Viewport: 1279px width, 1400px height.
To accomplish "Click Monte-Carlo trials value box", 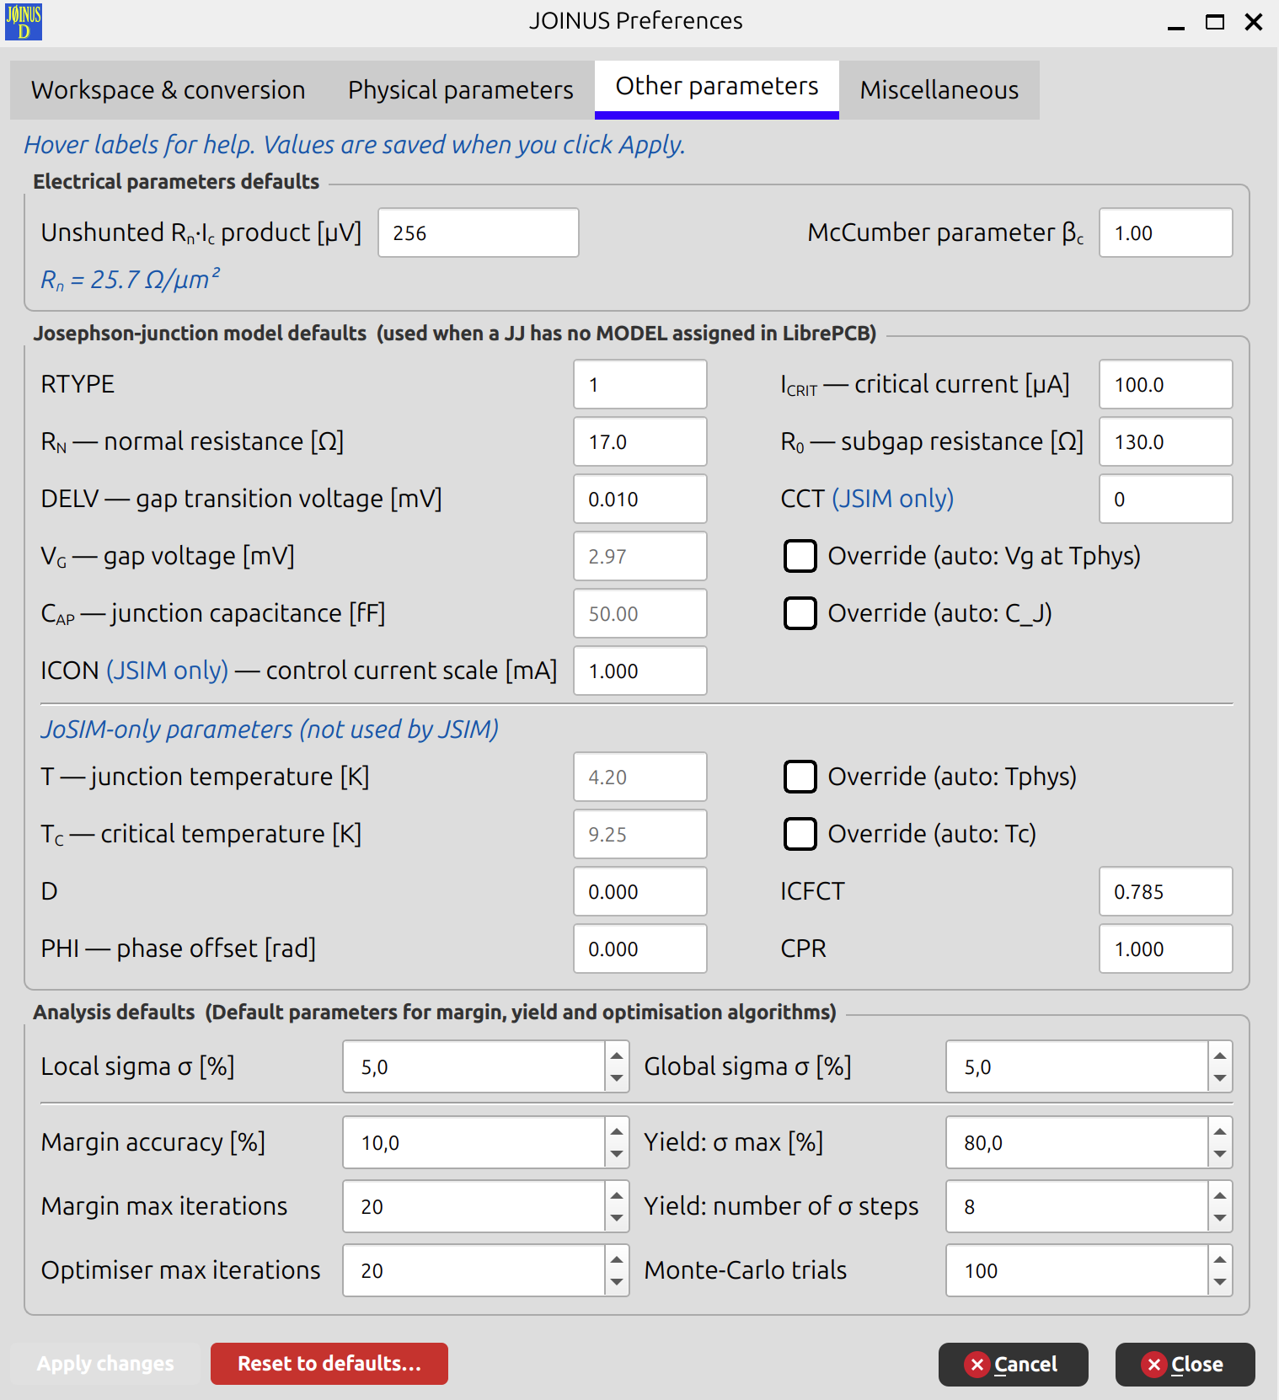I will (1078, 1270).
